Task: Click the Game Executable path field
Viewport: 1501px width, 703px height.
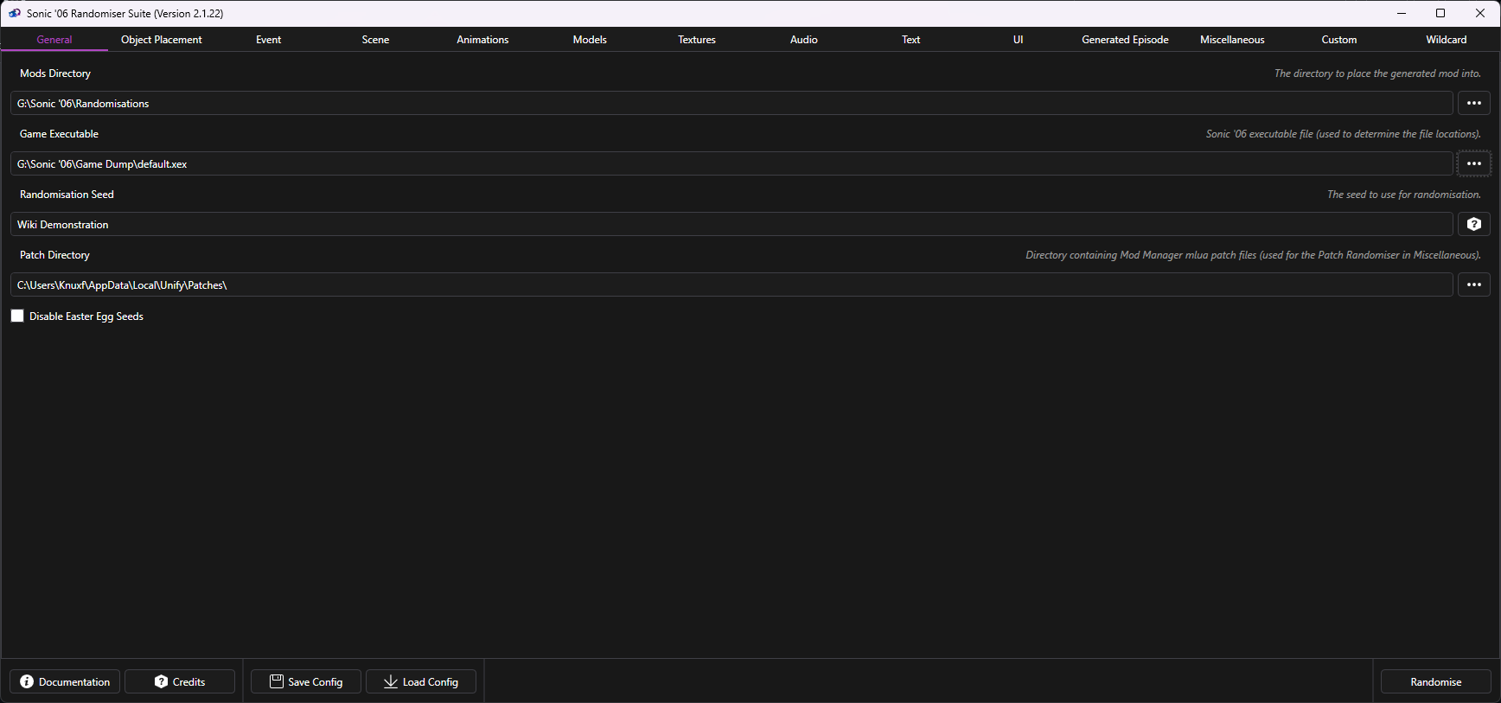Action: pos(731,163)
